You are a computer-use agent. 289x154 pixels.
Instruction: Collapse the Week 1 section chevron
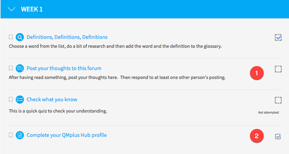pyautogui.click(x=11, y=9)
